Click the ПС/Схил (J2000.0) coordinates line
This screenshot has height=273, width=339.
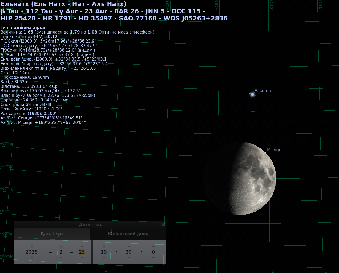coord(49,41)
